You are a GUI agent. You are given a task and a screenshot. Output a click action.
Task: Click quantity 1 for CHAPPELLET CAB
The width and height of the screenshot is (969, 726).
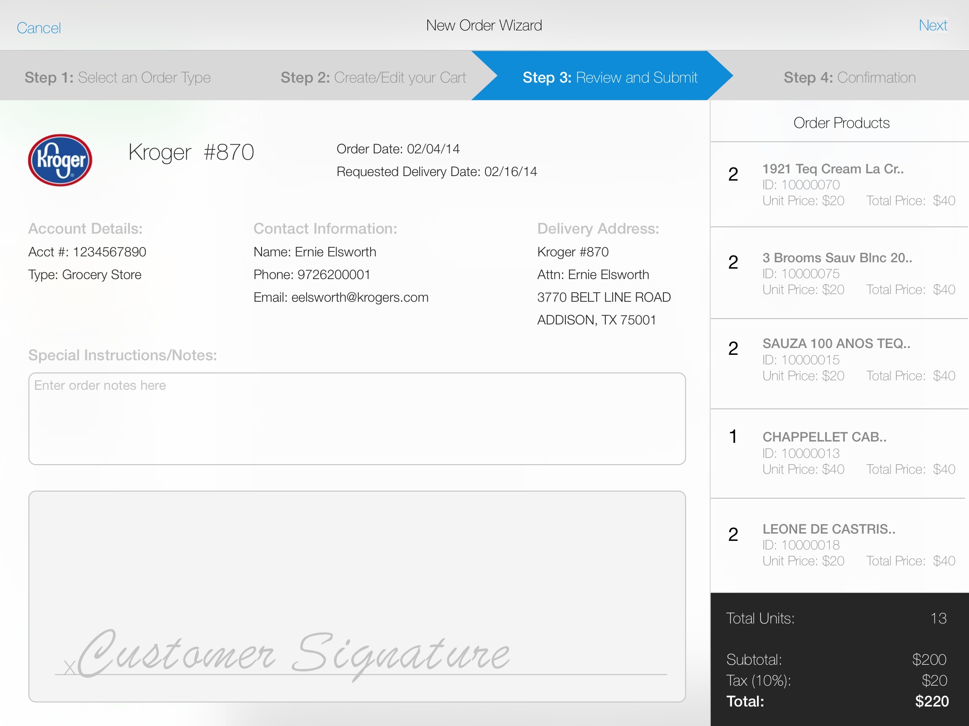pyautogui.click(x=733, y=437)
